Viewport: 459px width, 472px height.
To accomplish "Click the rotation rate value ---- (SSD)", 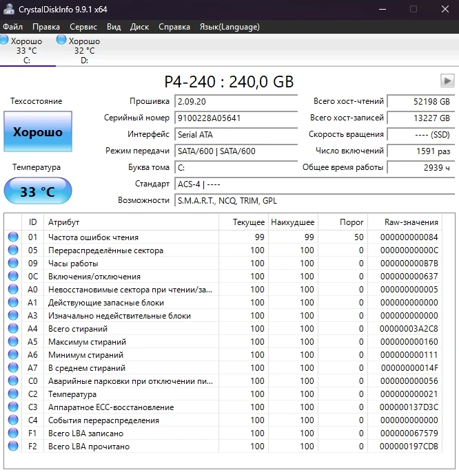I will point(421,135).
